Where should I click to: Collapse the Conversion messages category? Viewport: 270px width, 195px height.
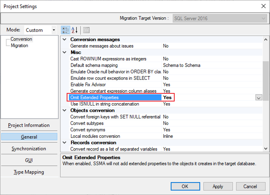pyautogui.click(x=64, y=39)
